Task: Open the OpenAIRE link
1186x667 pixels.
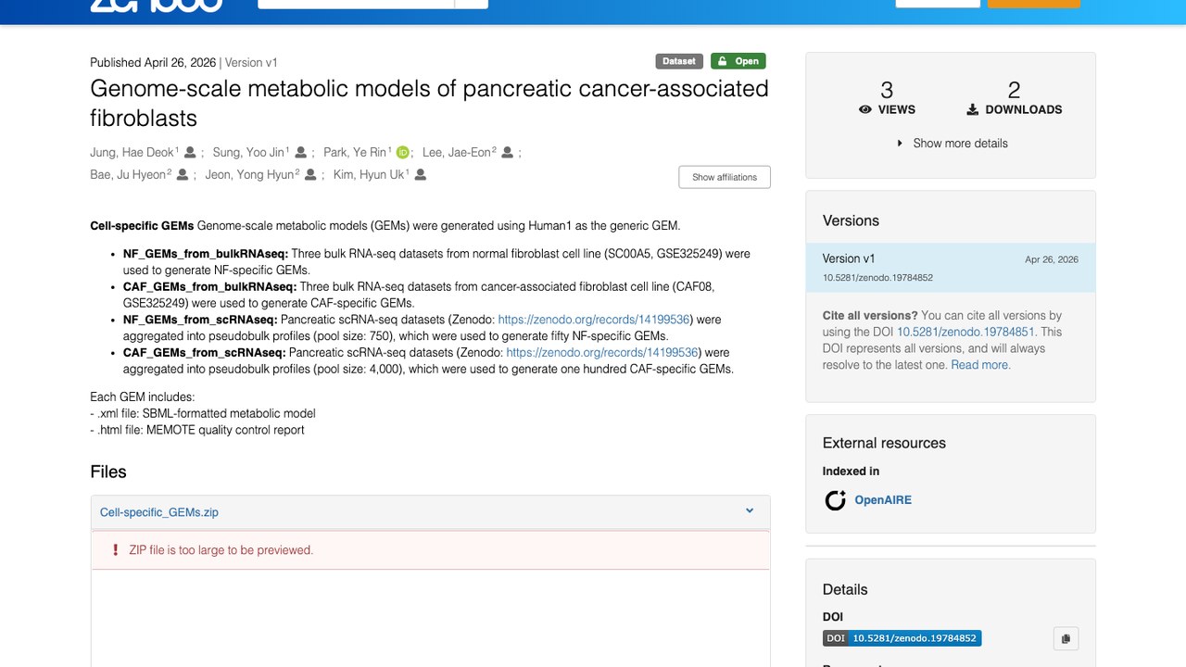Action: coord(883,500)
